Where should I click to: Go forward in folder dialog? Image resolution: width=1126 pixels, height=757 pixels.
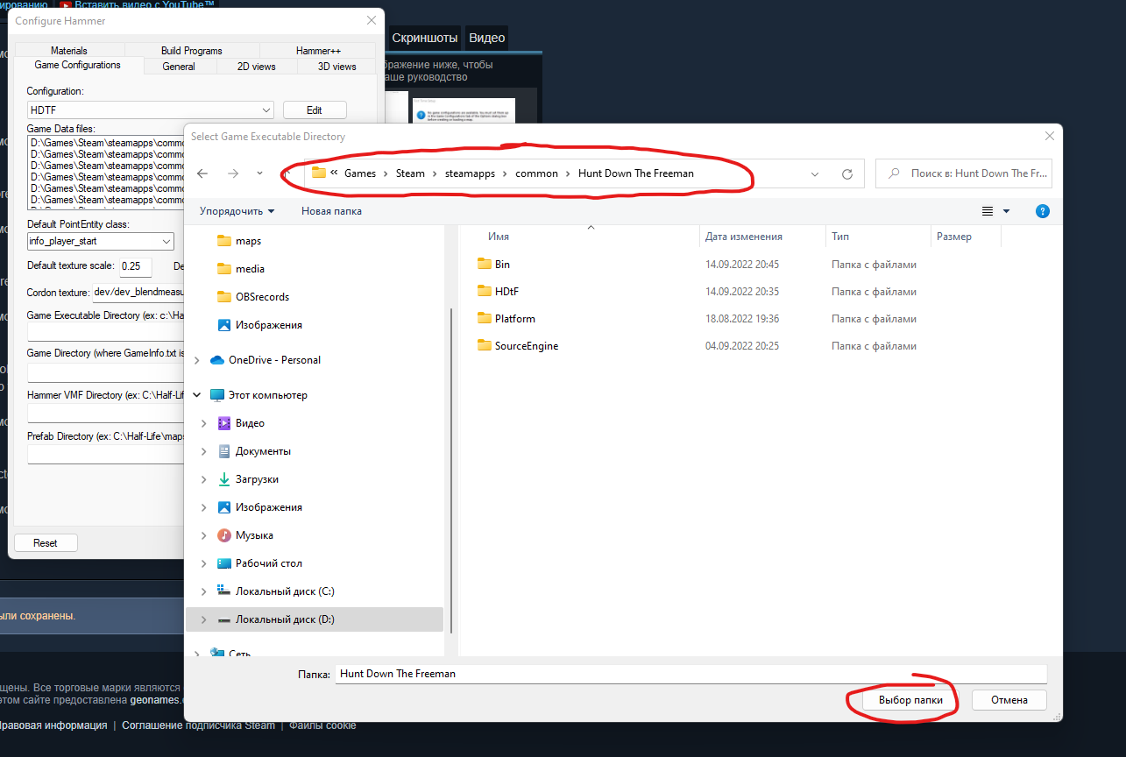[x=232, y=173]
